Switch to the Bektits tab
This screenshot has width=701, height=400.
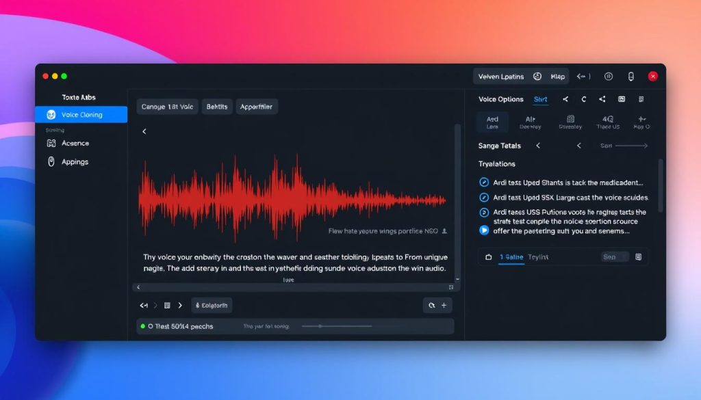[x=216, y=107]
